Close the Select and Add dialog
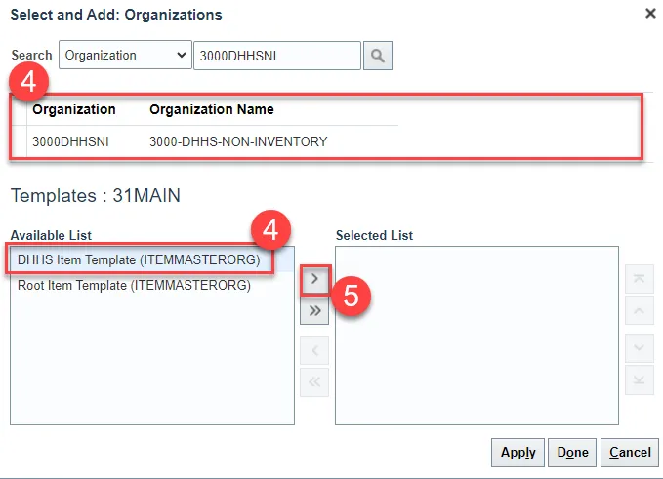 651,14
